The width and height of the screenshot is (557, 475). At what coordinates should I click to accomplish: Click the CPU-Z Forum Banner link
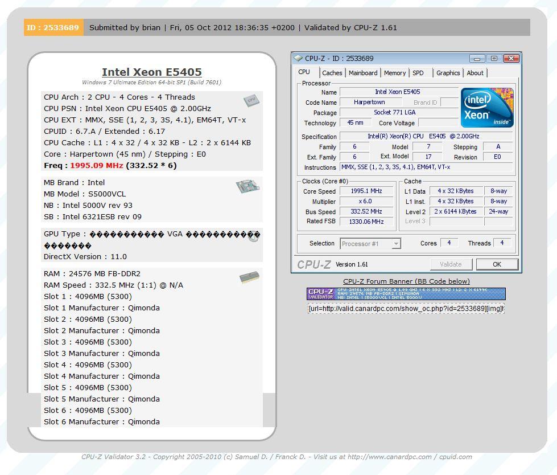pos(406,281)
